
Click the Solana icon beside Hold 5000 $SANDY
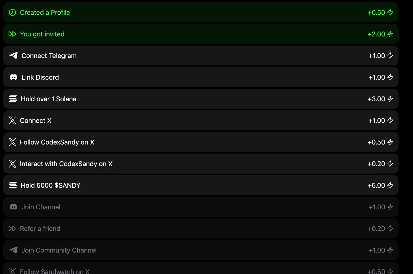coord(13,185)
